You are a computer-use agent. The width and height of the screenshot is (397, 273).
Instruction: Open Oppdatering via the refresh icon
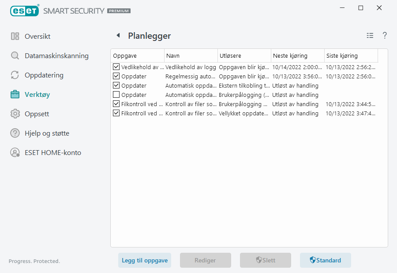click(x=15, y=75)
